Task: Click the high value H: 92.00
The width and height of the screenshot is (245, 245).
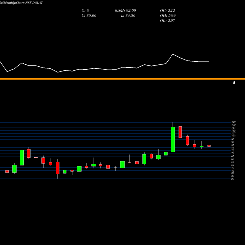Action: (x=128, y=11)
